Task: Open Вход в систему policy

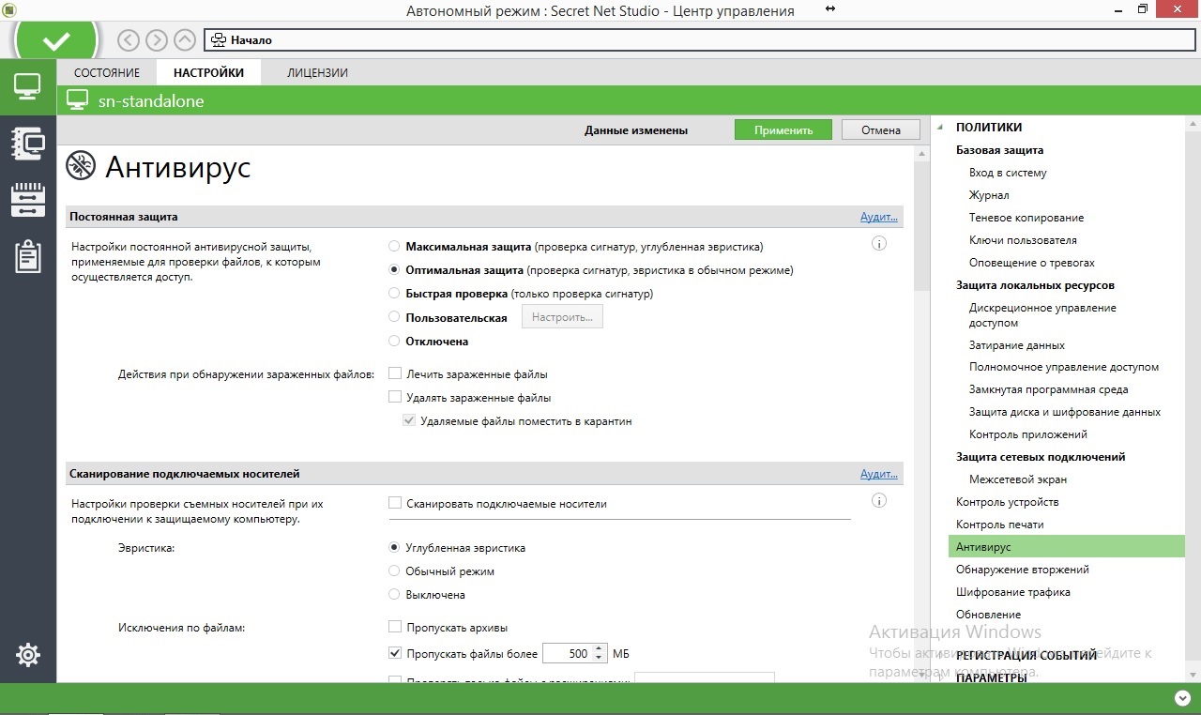Action: click(1008, 173)
